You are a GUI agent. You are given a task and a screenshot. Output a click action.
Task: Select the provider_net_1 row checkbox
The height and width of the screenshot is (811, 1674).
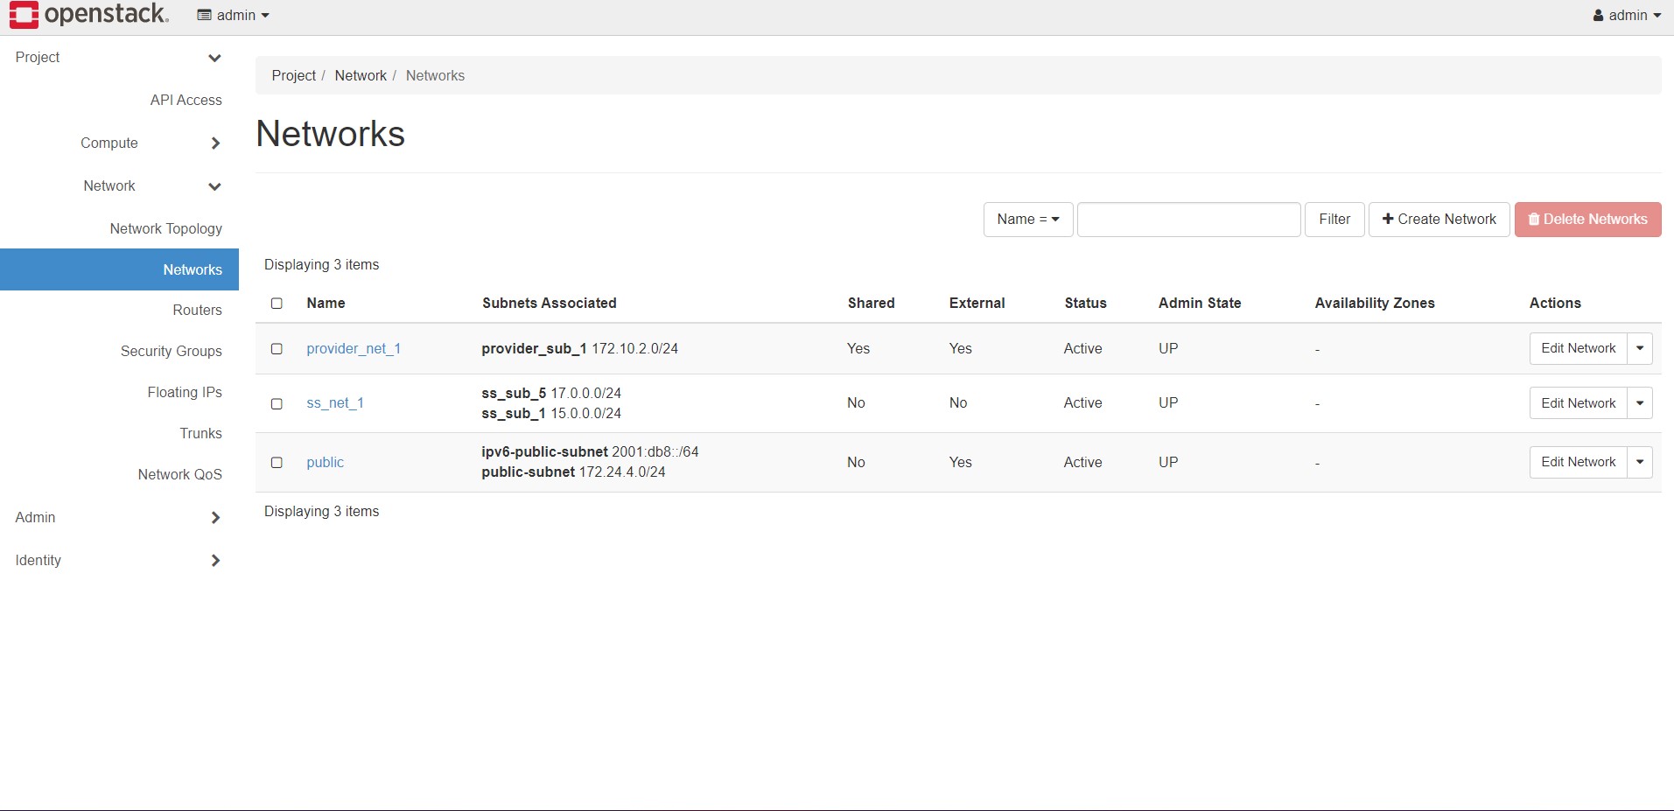277,349
